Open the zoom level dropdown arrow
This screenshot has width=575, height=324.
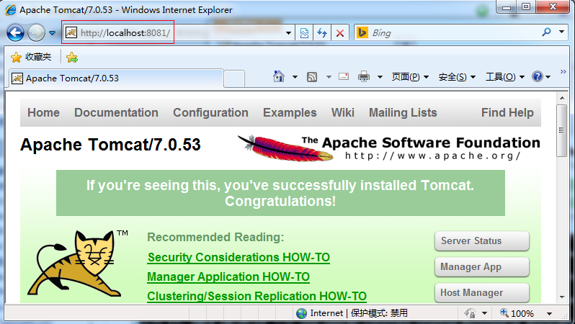(549, 314)
